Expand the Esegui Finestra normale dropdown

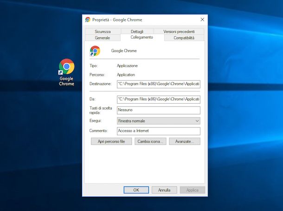click(x=159, y=121)
